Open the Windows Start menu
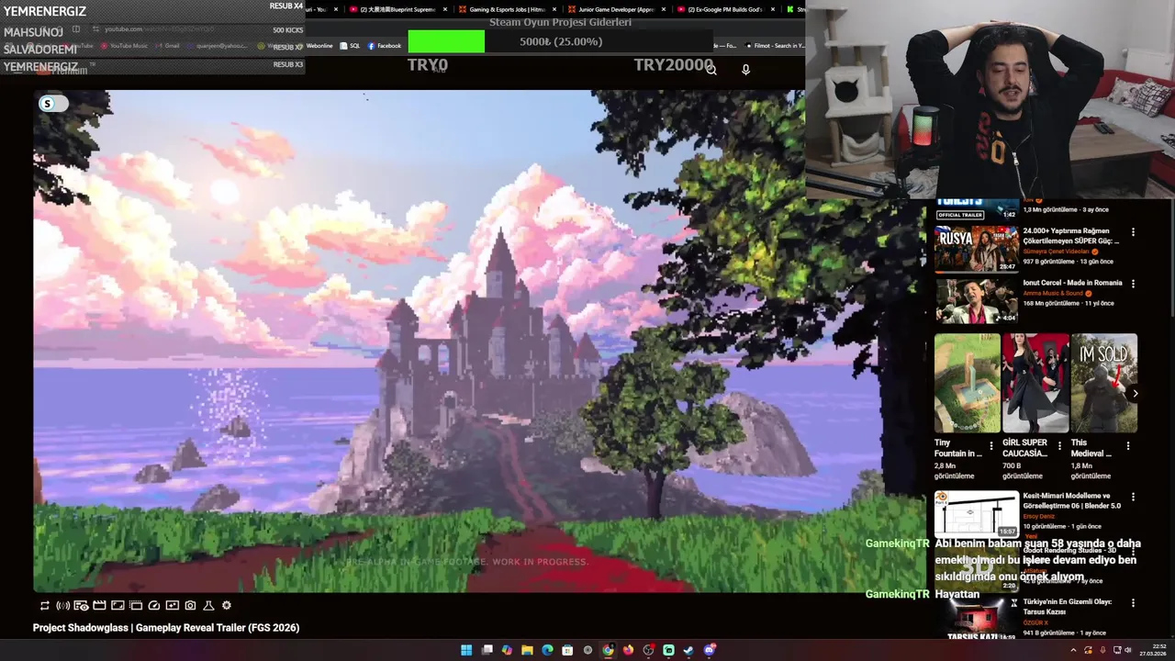 (466, 650)
